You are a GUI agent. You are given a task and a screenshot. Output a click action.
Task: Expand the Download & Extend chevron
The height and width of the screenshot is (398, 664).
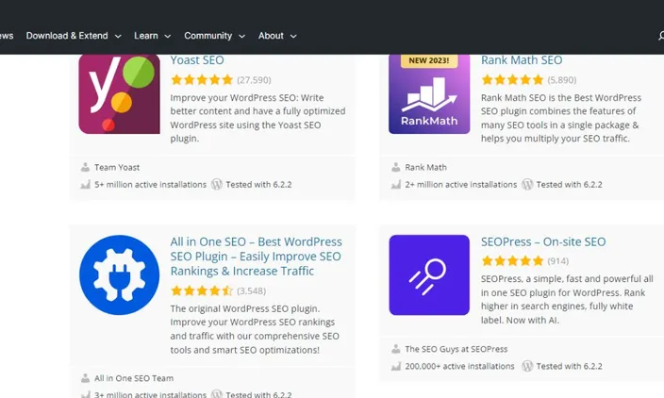[x=118, y=37]
